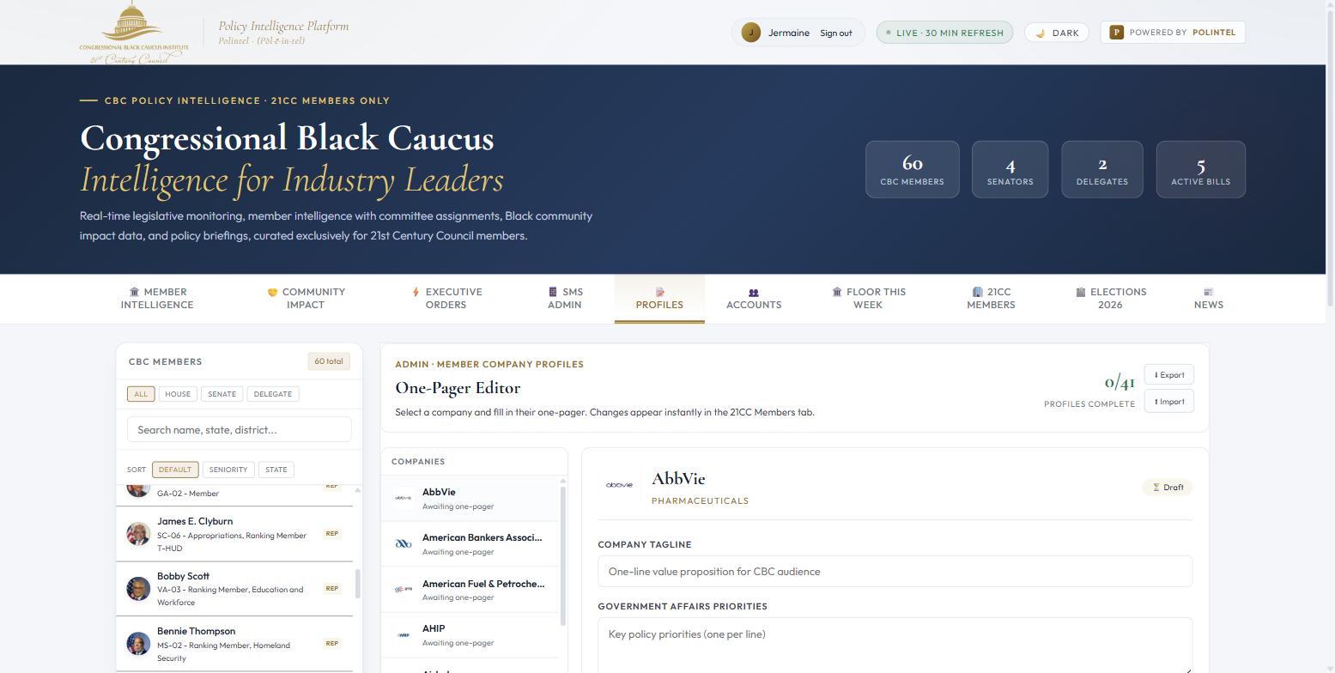Click the moon icon on Dark toggle

1041,33
